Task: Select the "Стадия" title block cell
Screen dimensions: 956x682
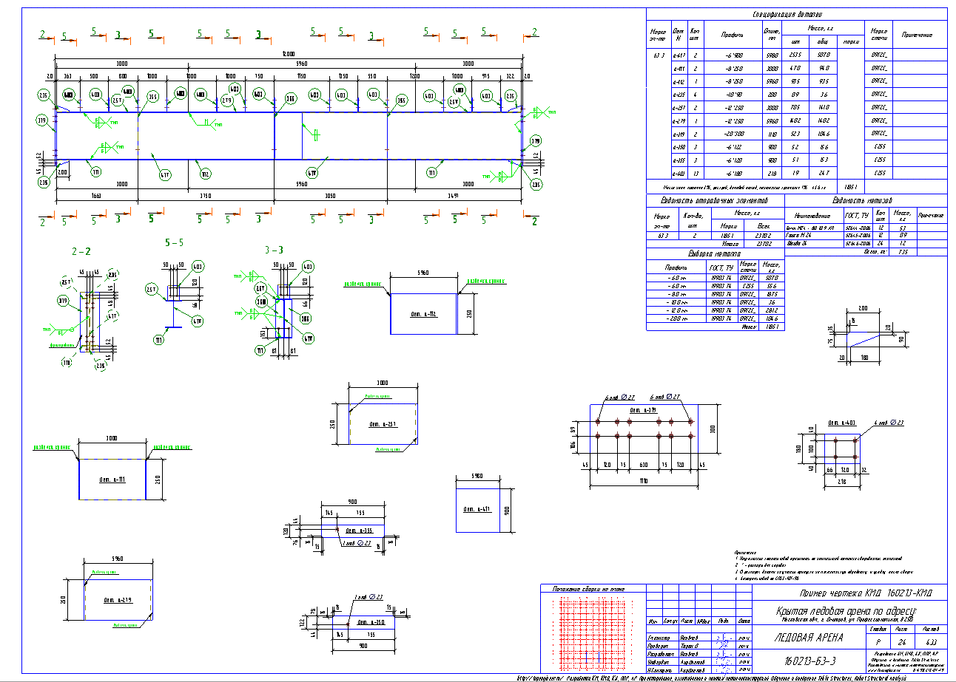Action: [879, 629]
